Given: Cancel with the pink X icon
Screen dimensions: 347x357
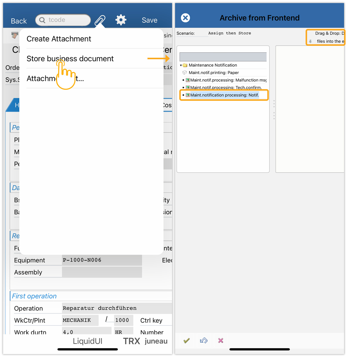Looking at the screenshot, I should click(x=221, y=341).
